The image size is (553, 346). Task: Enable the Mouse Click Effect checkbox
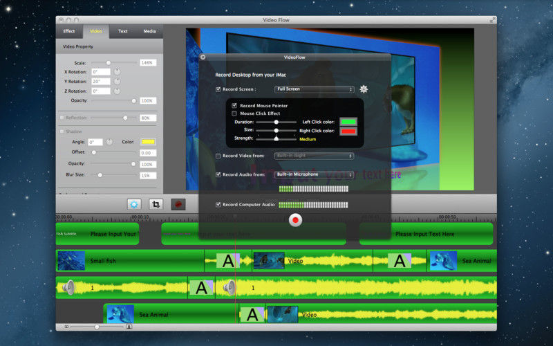pos(234,113)
